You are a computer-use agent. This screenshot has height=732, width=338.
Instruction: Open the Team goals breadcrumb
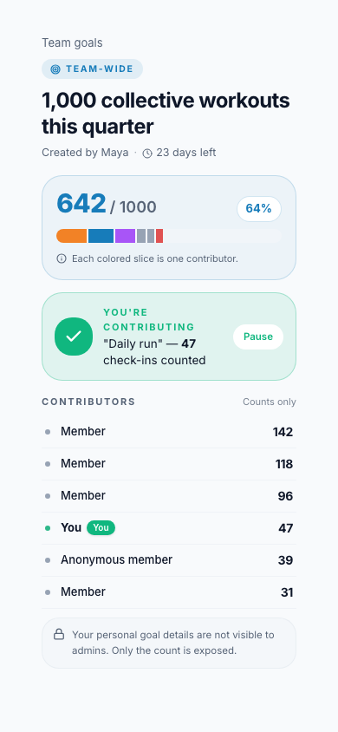pos(72,43)
